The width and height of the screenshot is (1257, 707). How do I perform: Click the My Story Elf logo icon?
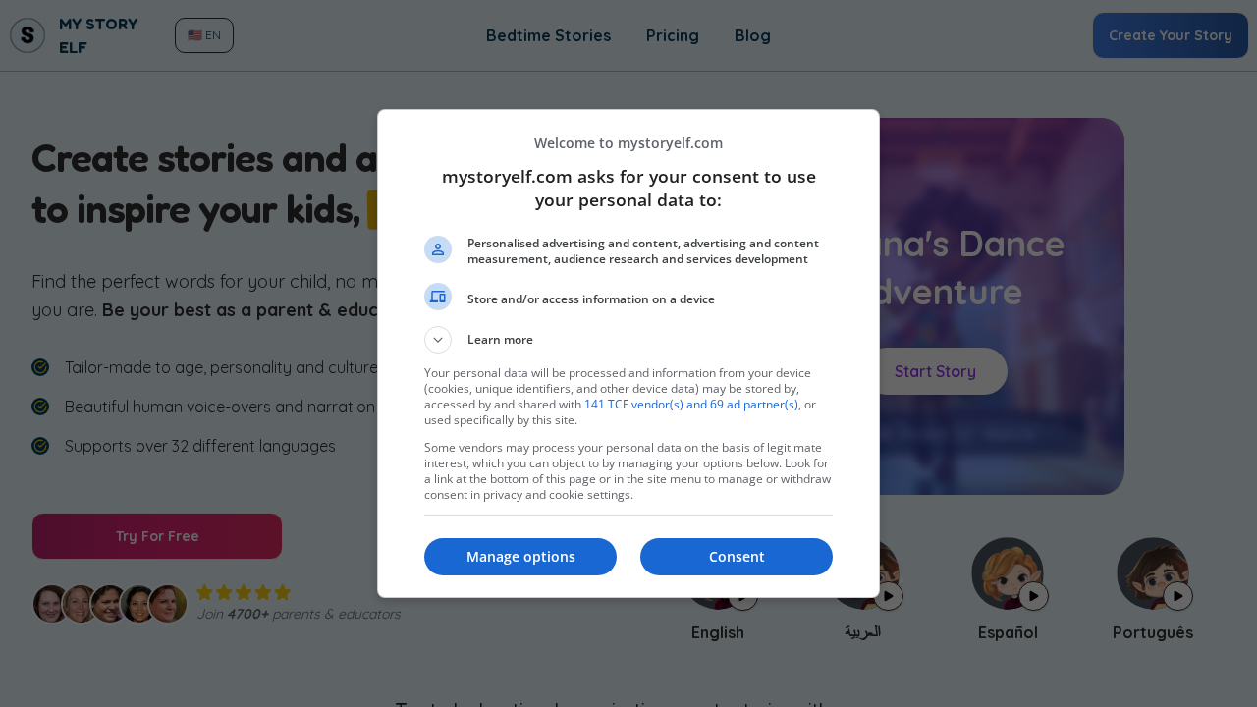pos(27,34)
